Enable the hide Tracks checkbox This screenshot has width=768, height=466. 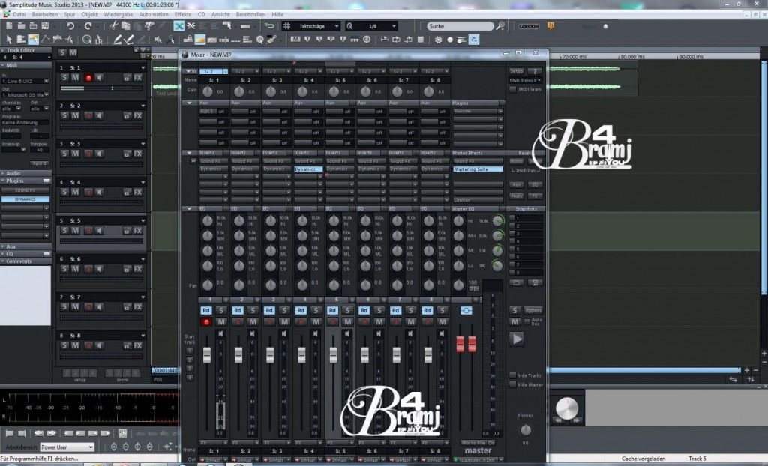[x=511, y=375]
